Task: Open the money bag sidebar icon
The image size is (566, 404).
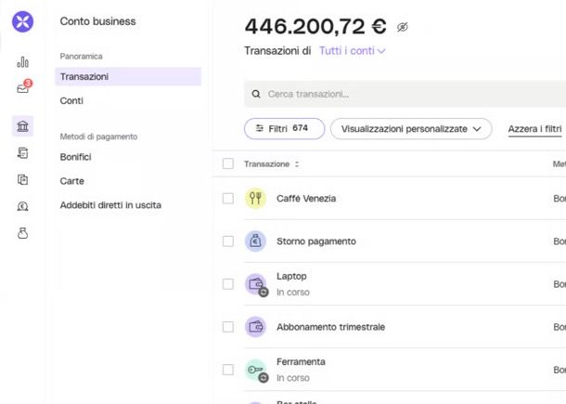Action: tap(23, 233)
